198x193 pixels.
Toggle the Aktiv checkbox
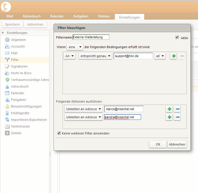[177, 37]
